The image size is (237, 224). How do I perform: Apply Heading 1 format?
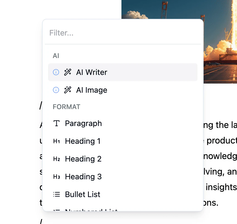click(x=83, y=141)
